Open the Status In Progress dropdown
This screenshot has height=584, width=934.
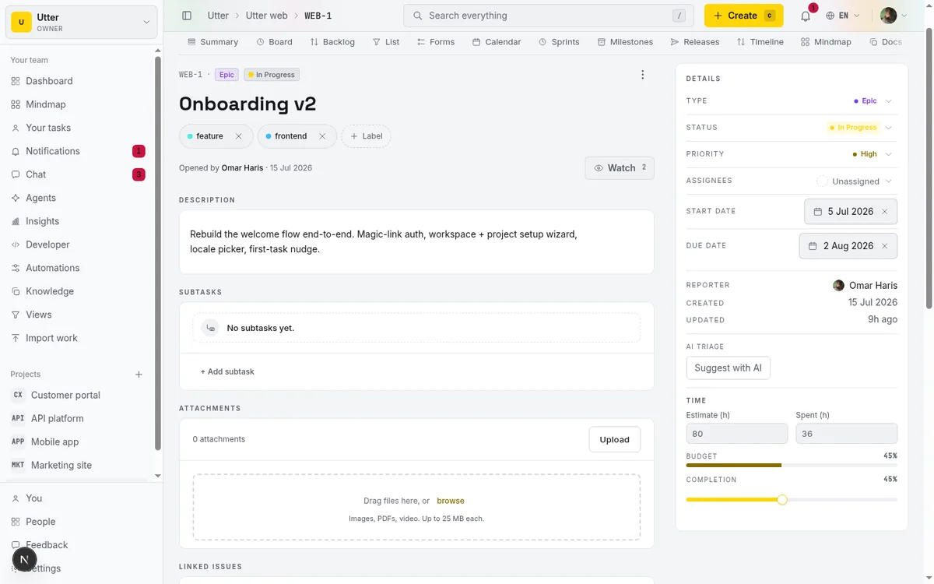point(859,128)
